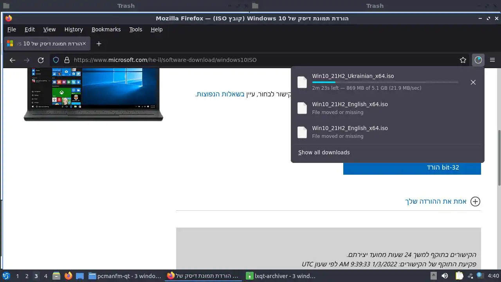Viewport: 501px width, 282px height.
Task: Switch to virtual desktop 4
Action: (45, 276)
